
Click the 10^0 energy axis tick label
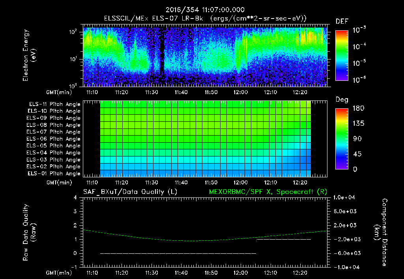click(73, 86)
